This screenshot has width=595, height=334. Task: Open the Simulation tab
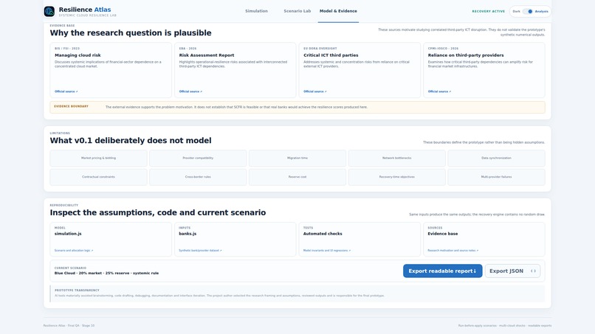(256, 11)
